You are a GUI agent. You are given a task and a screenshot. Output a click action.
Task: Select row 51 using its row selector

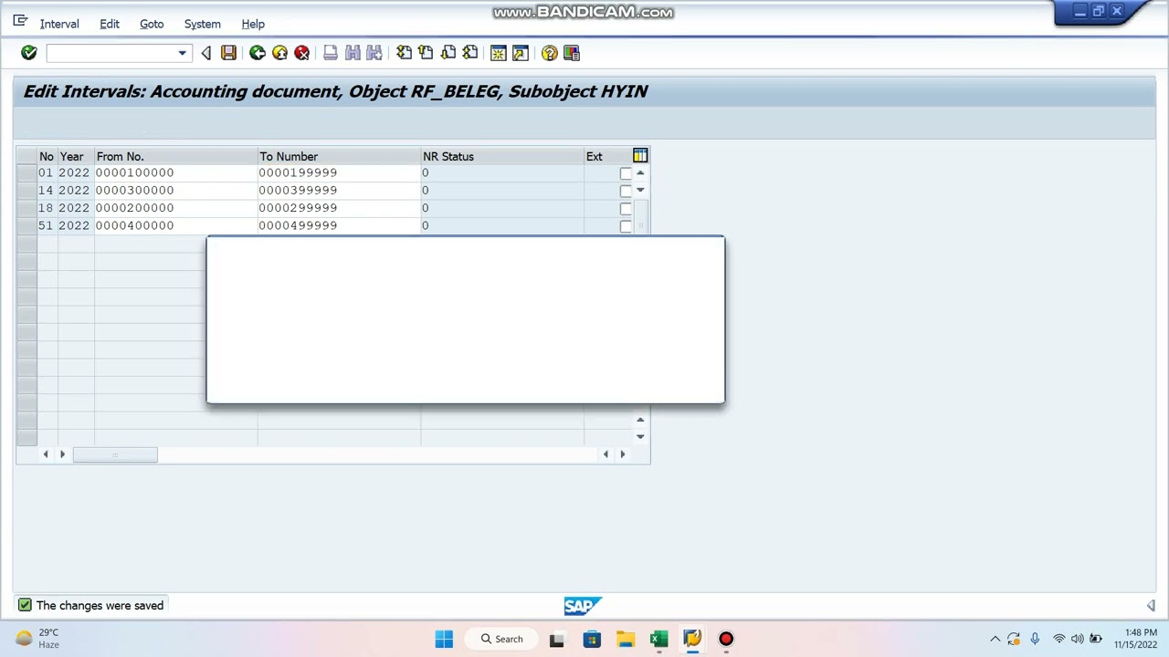[x=26, y=225]
